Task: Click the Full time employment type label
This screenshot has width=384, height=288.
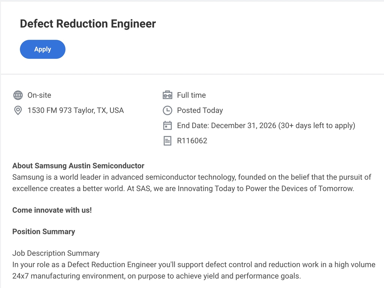Action: [191, 95]
